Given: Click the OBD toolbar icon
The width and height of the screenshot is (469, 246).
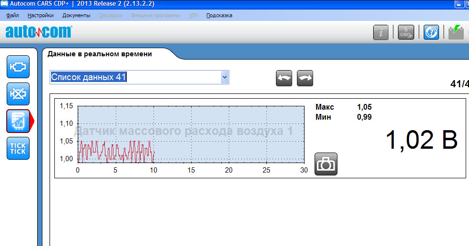Looking at the screenshot, I should click(406, 32).
